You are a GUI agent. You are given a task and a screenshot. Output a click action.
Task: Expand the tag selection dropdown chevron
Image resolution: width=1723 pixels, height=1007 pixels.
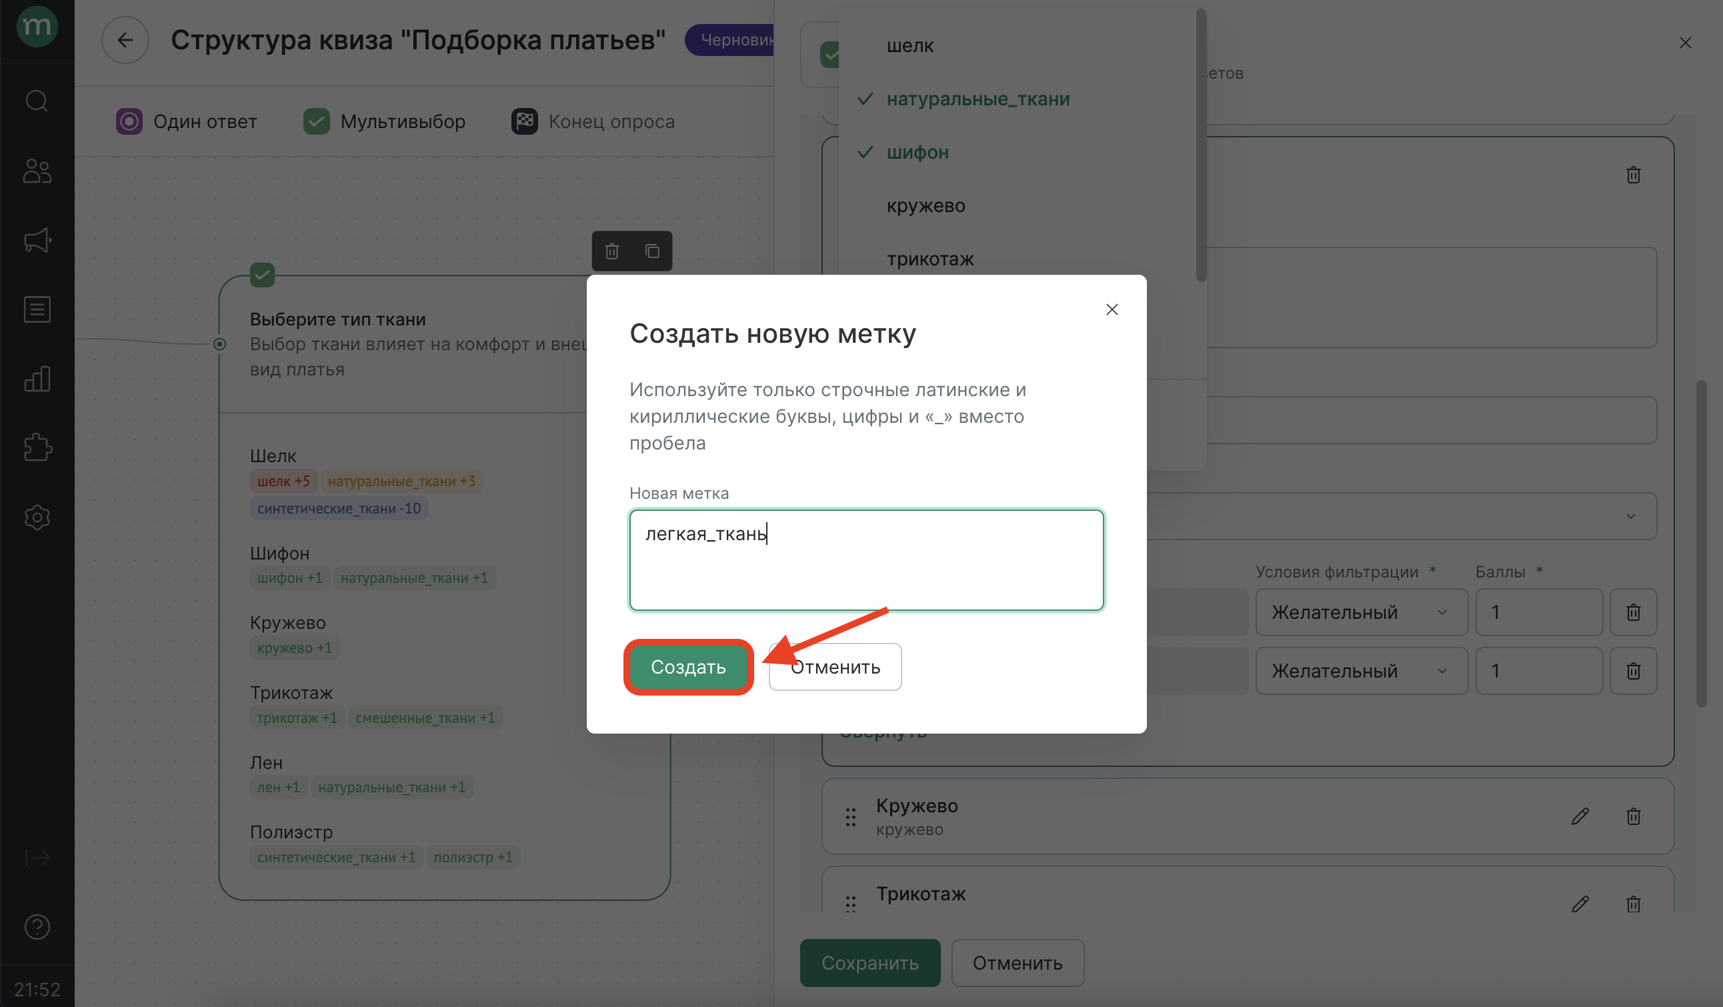pyautogui.click(x=1631, y=516)
